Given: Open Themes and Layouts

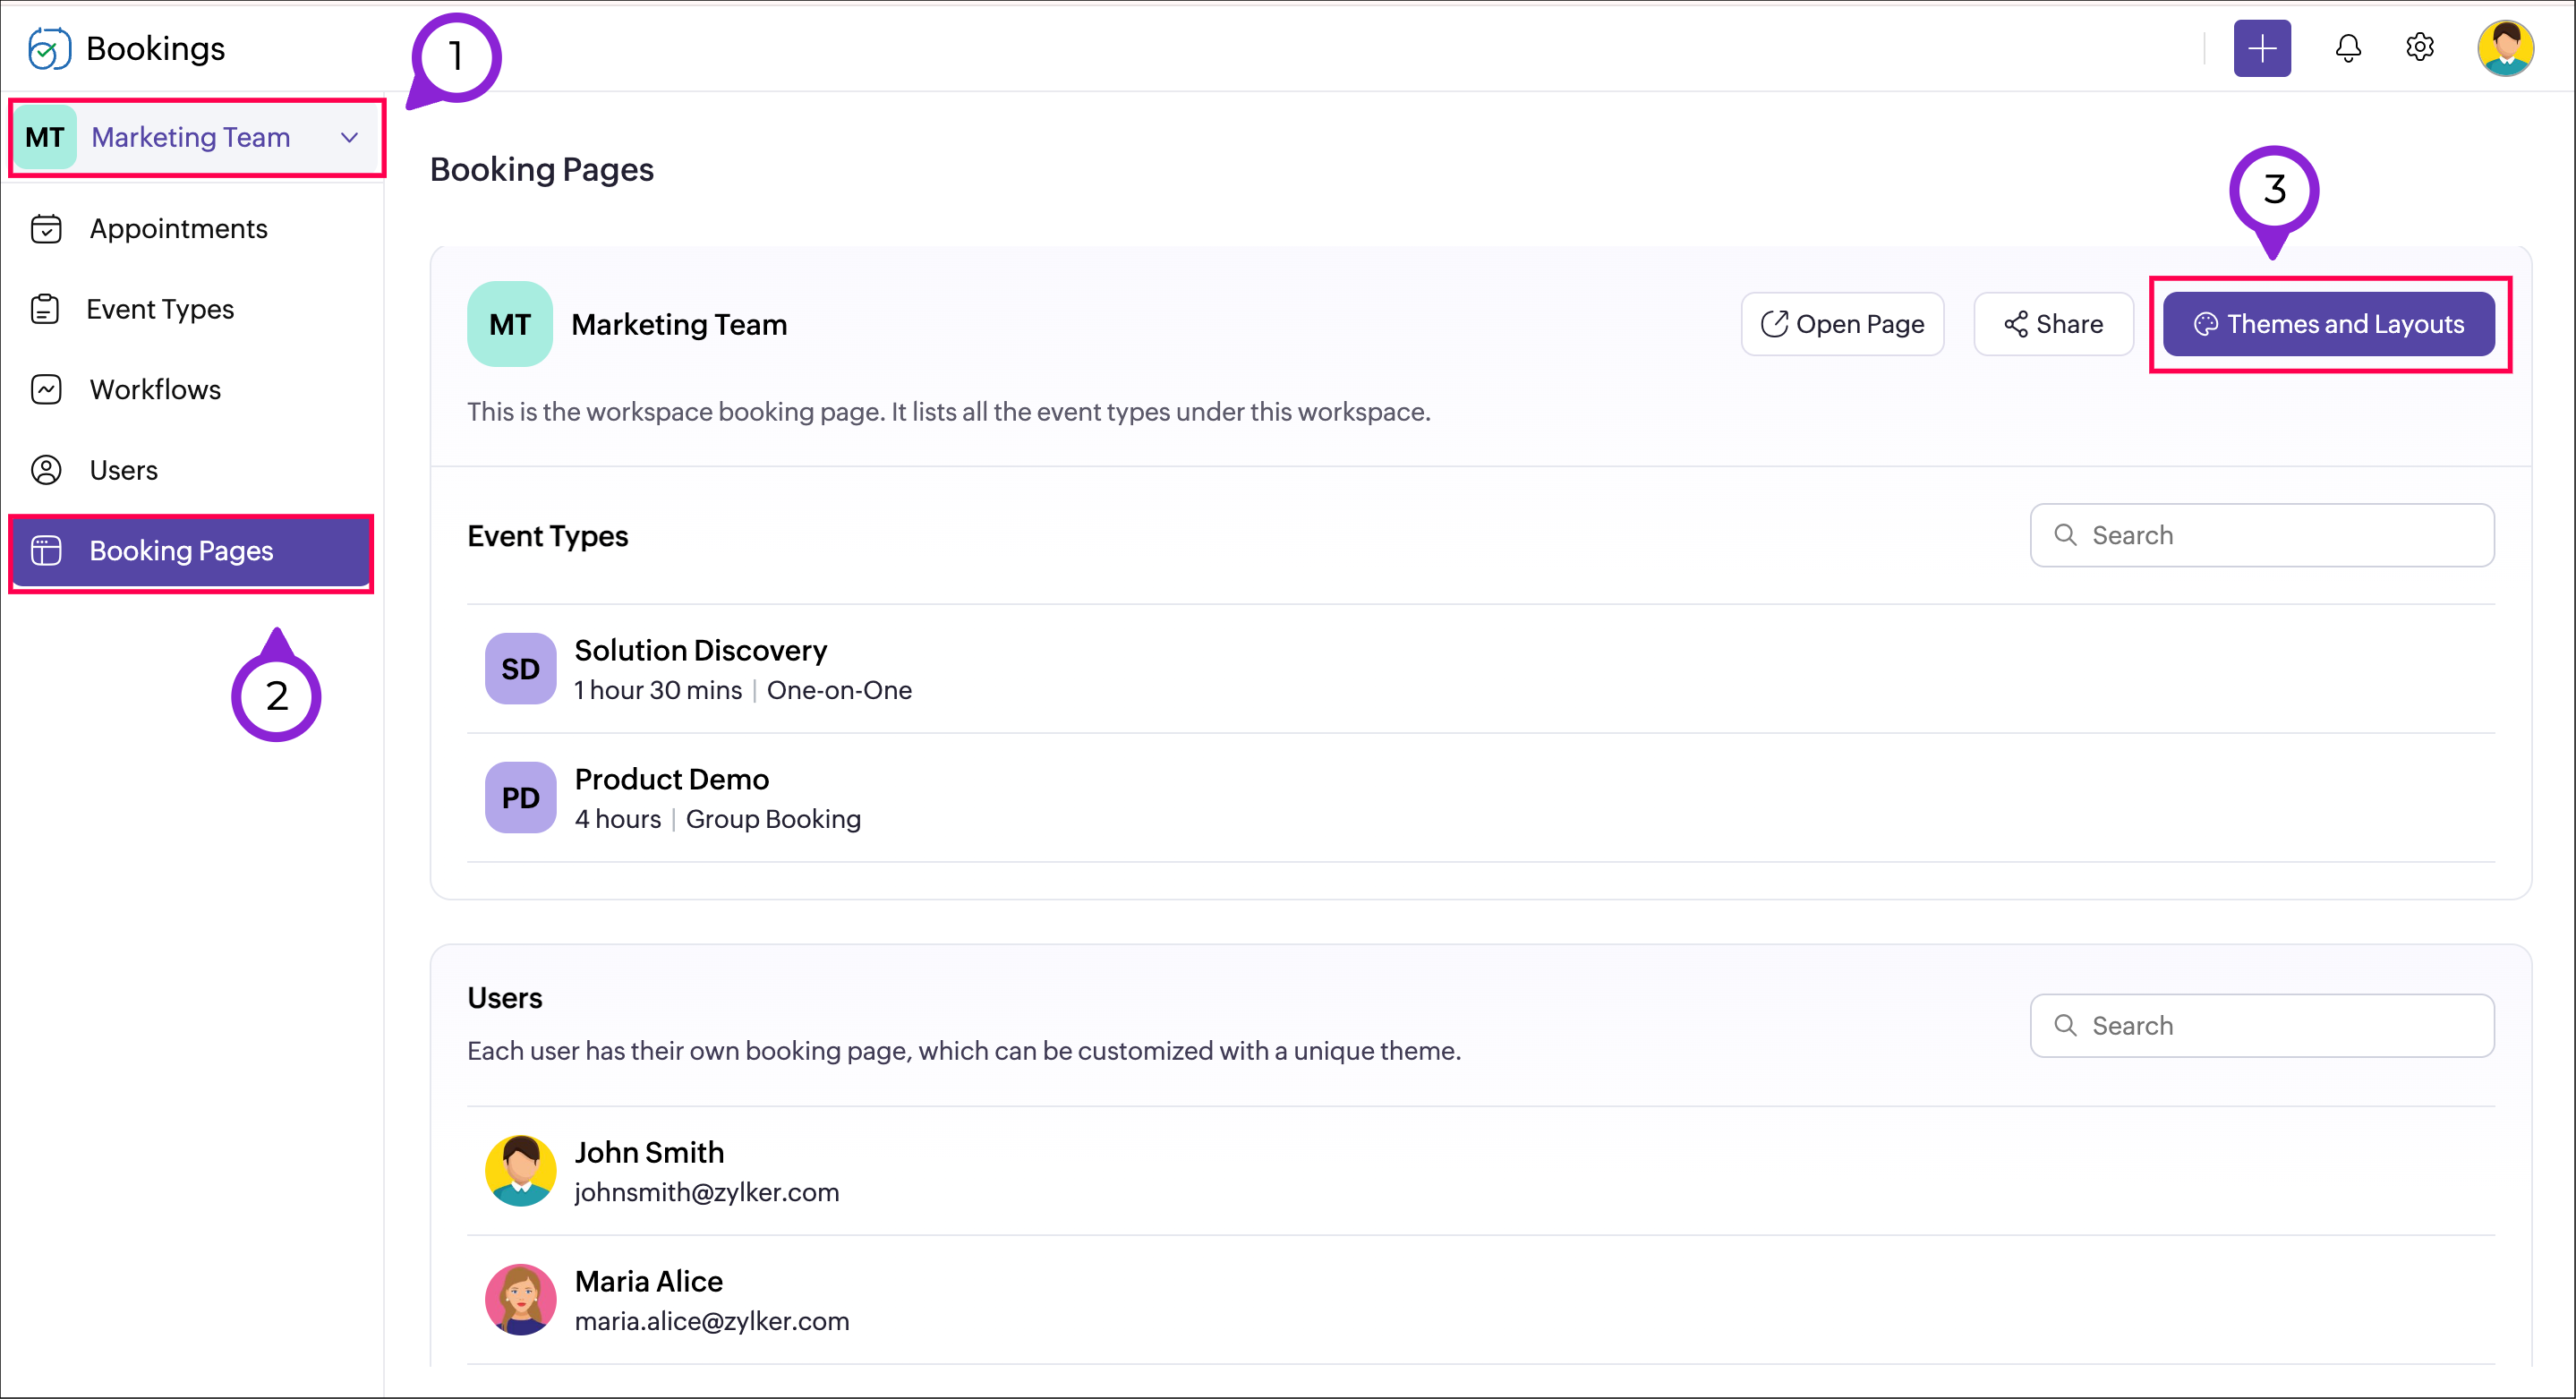Looking at the screenshot, I should (2328, 324).
